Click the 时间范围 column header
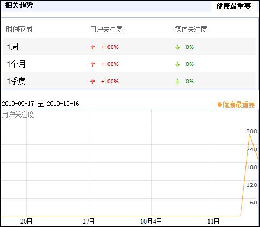Viewport: 260px width, 227px height. tap(19, 29)
